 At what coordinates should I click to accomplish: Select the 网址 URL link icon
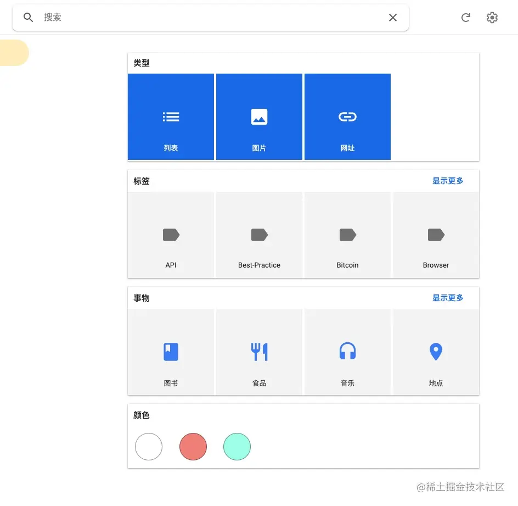[347, 116]
